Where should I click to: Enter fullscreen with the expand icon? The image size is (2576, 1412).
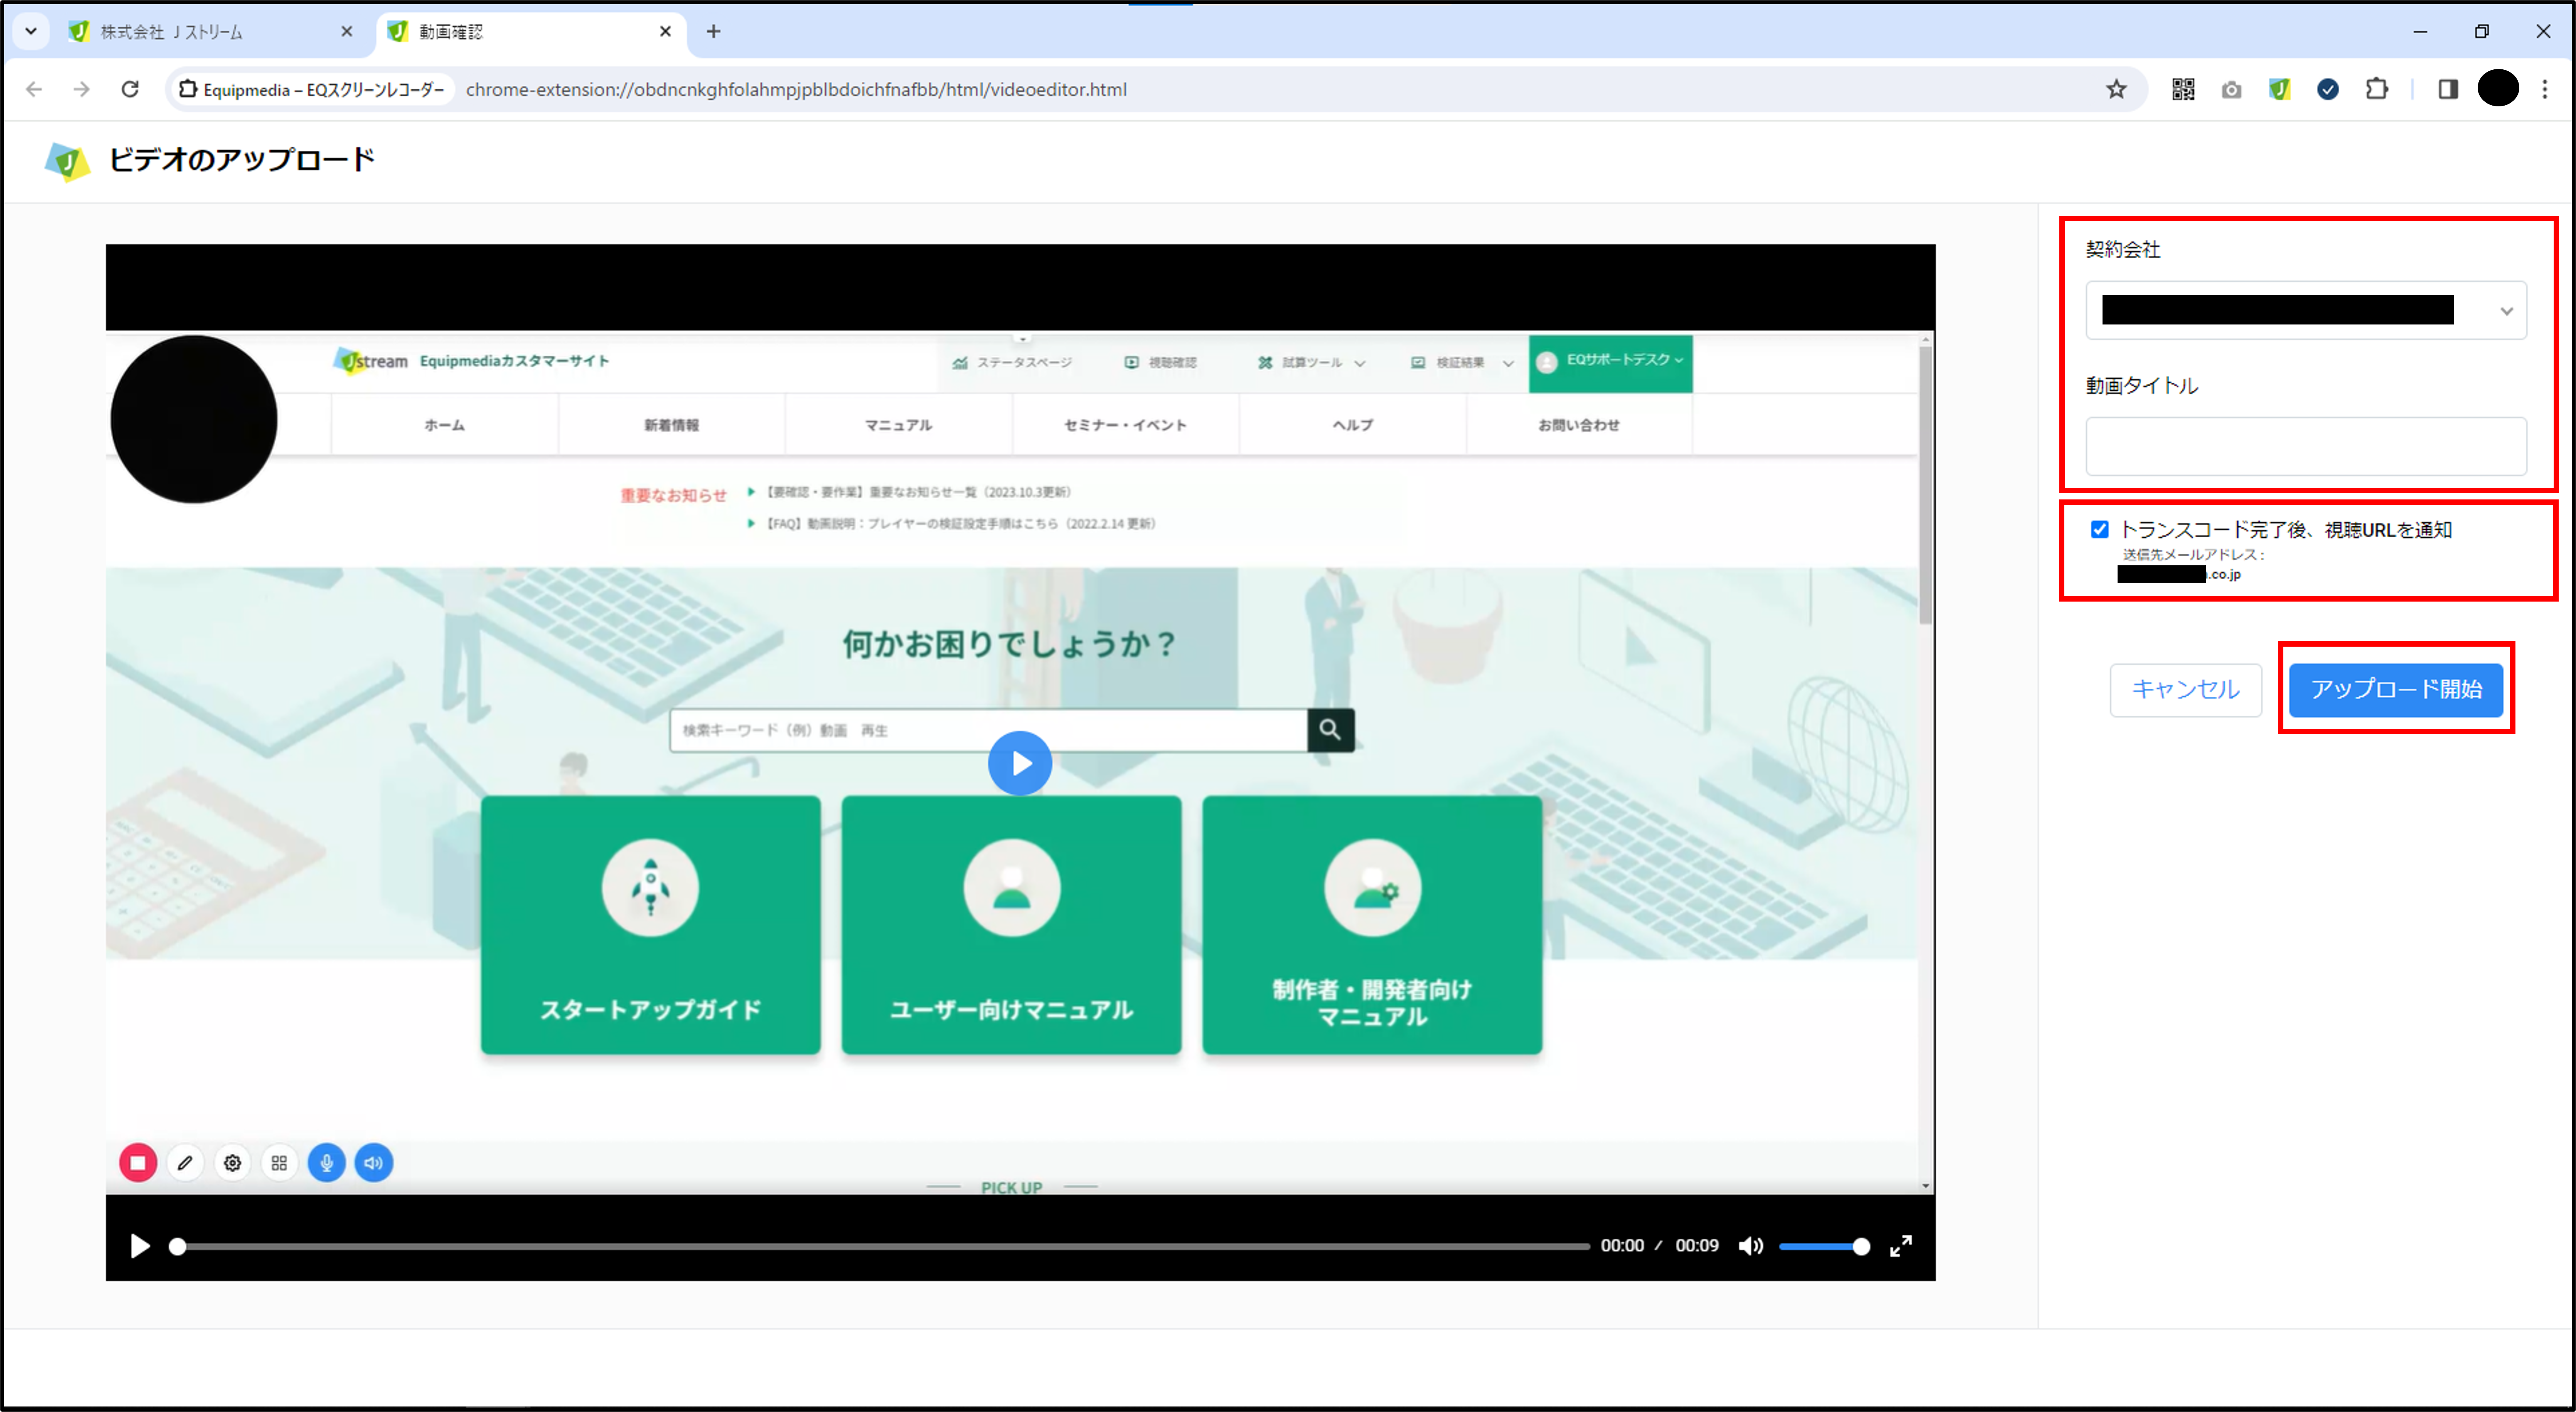pos(1900,1246)
